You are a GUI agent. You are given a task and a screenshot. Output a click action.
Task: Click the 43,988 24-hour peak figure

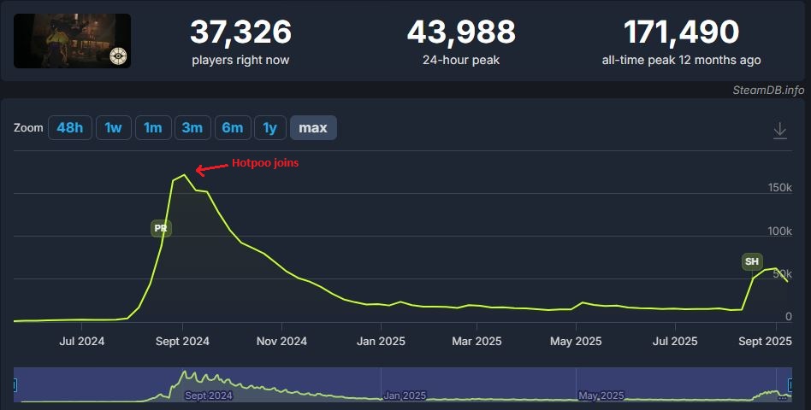point(461,32)
